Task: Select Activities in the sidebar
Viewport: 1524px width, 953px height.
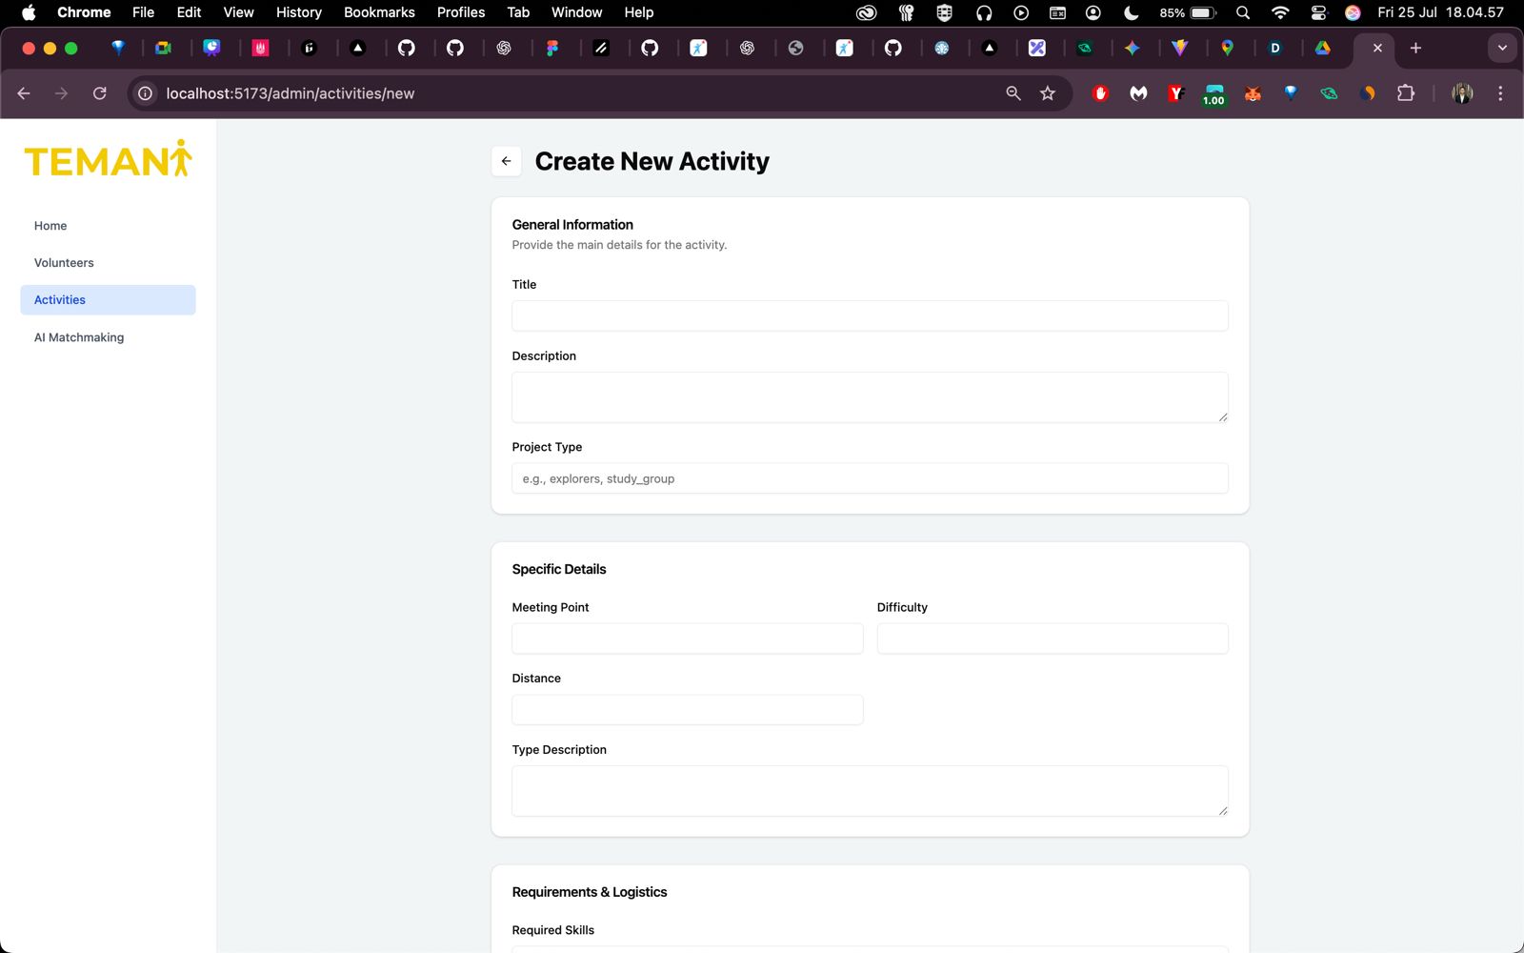Action: 108,300
